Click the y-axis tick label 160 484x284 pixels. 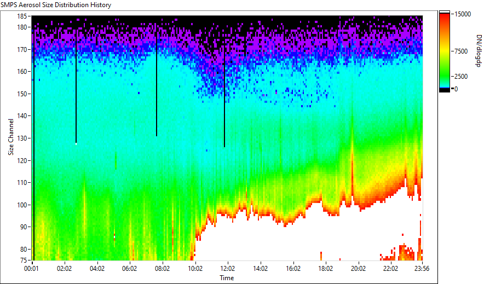[x=22, y=72]
